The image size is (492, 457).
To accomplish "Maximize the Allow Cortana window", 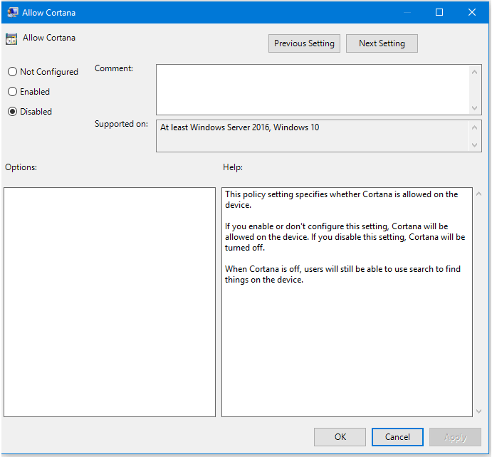I will pos(439,12).
